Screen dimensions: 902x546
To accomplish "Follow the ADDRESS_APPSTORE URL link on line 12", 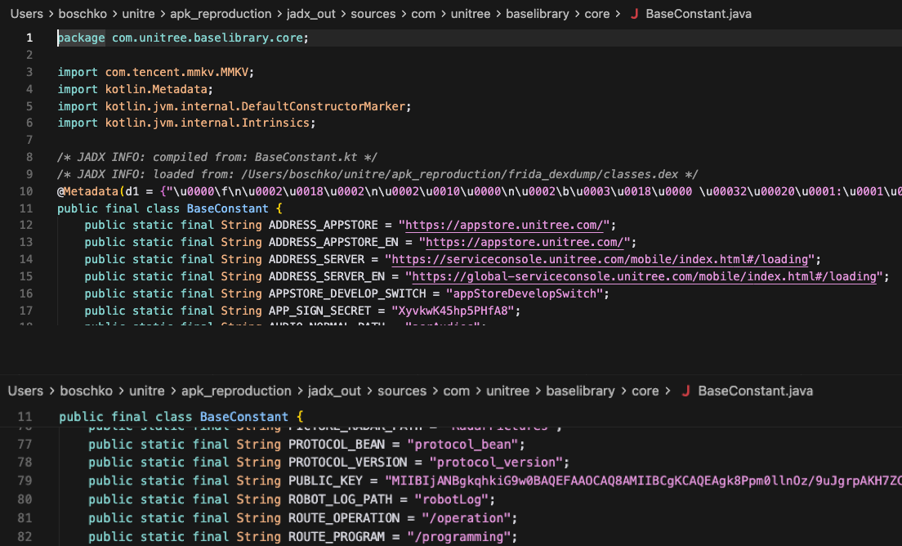I will pyautogui.click(x=504, y=225).
